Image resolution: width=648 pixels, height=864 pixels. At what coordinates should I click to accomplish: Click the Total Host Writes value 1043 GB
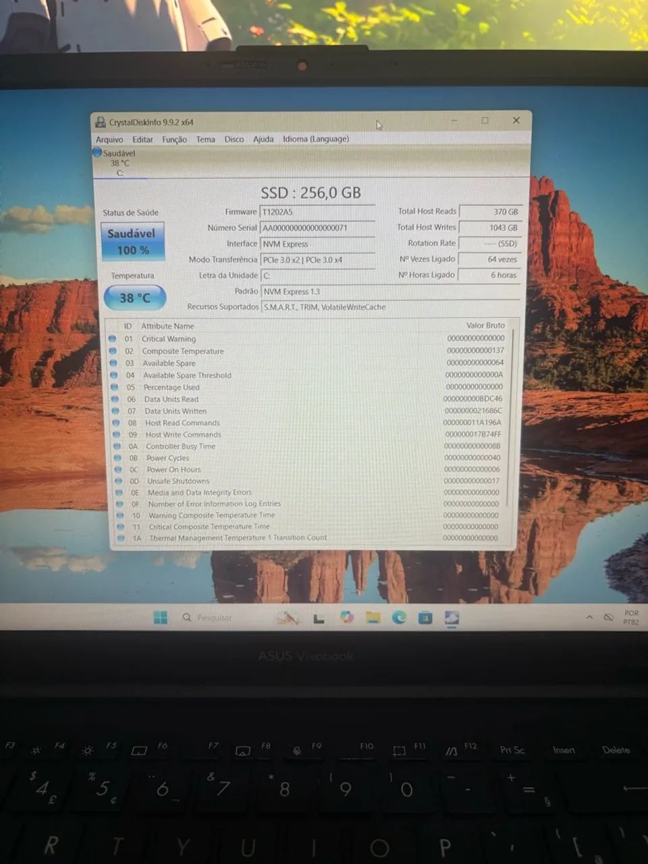(x=489, y=228)
